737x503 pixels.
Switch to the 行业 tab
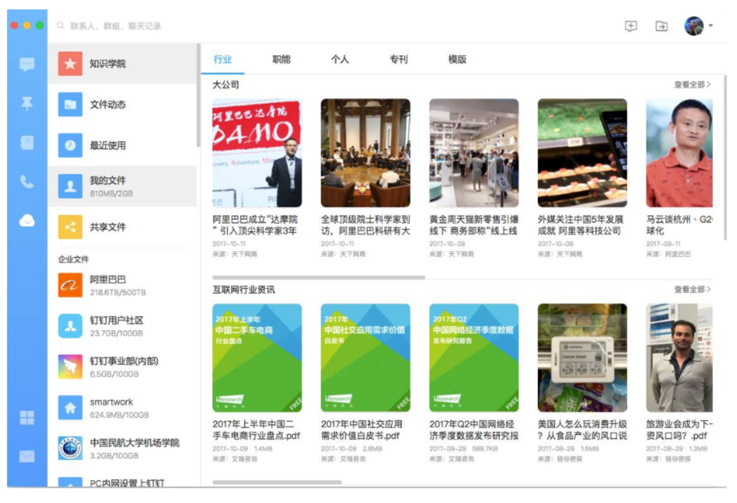[x=222, y=60]
